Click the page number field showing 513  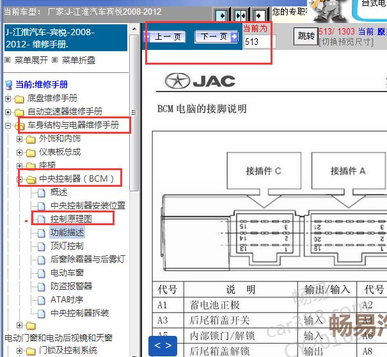pyautogui.click(x=260, y=42)
